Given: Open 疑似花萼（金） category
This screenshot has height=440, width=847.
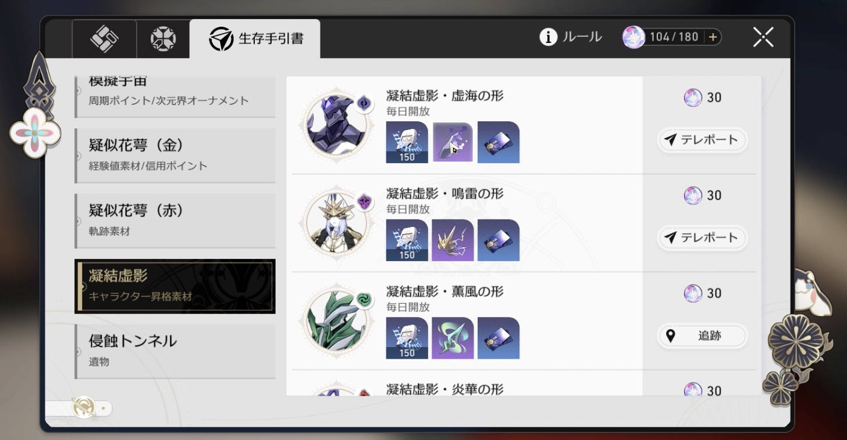Looking at the screenshot, I should [175, 155].
